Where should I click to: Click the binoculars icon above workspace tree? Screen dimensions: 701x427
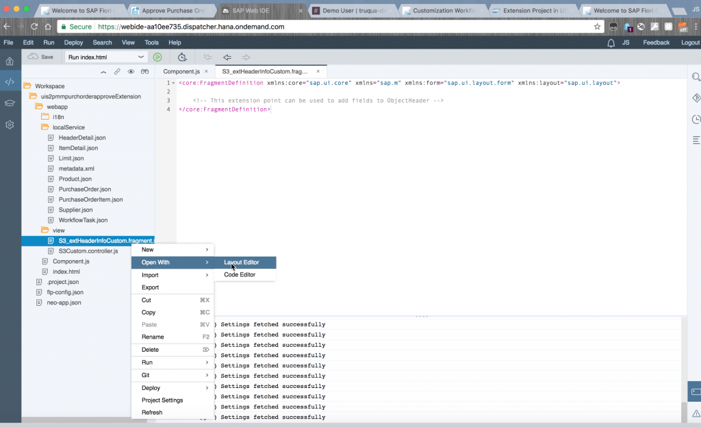click(x=145, y=71)
